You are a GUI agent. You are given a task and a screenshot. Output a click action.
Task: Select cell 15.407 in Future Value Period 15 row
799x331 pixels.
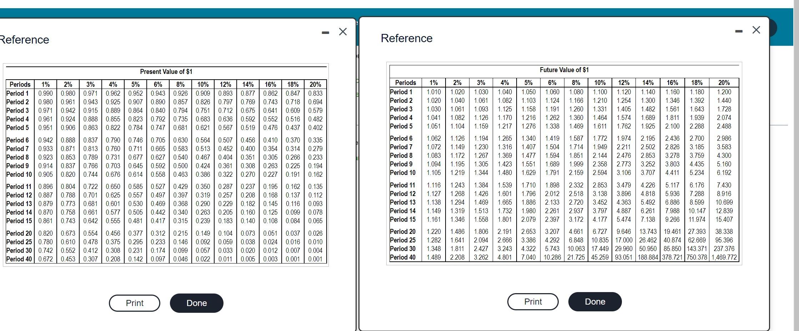(724, 219)
